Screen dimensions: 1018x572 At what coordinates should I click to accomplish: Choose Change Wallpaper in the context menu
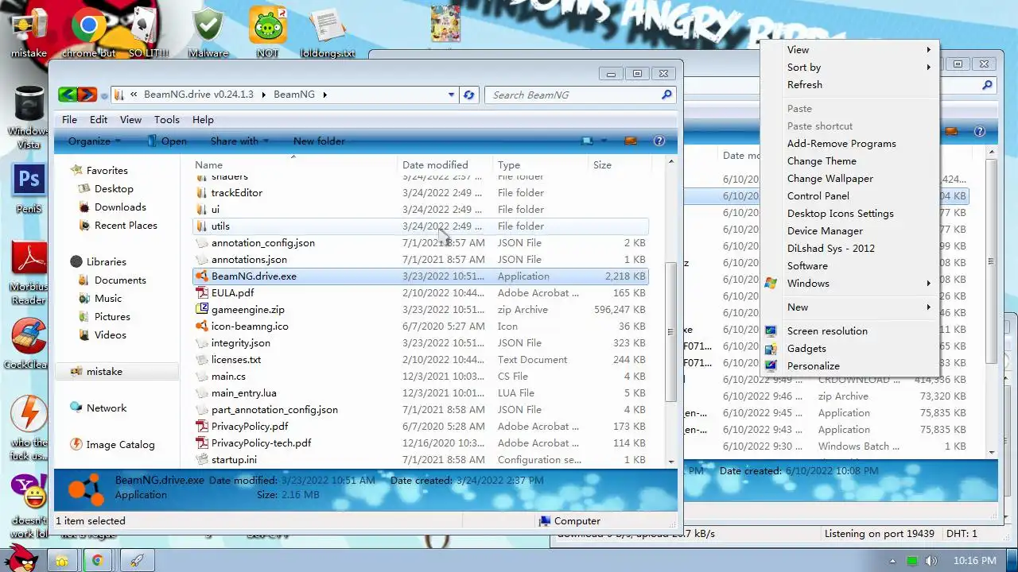click(x=849, y=178)
